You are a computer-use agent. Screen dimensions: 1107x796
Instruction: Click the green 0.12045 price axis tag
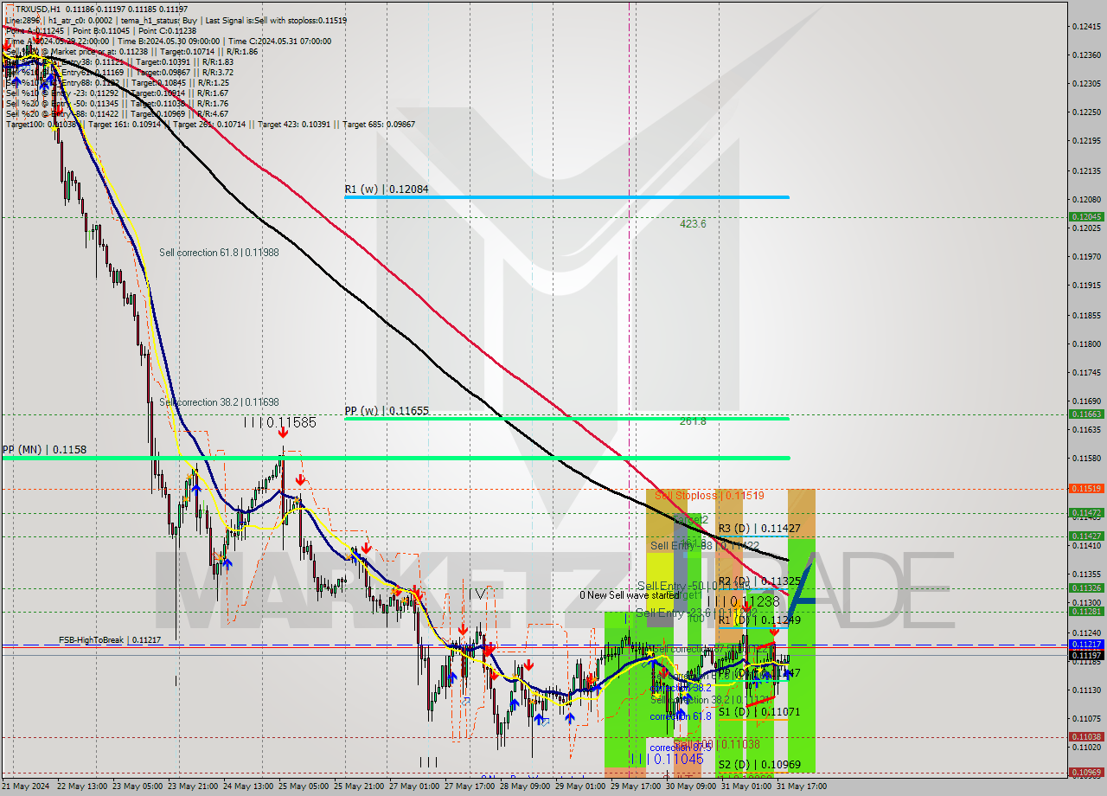click(1086, 217)
